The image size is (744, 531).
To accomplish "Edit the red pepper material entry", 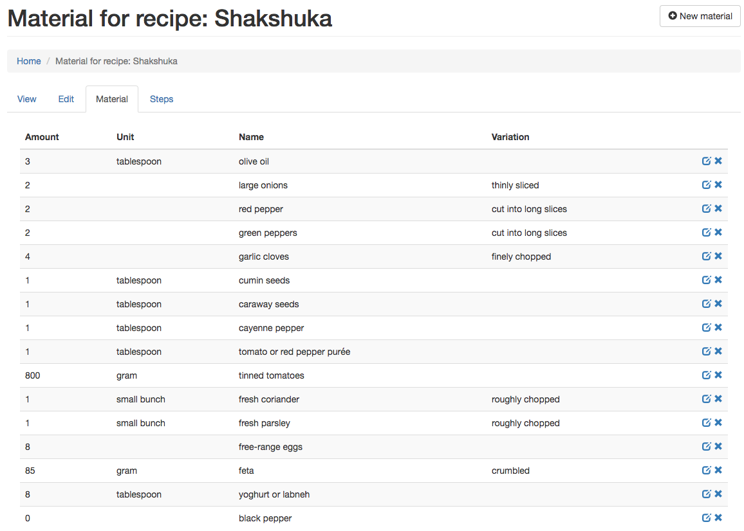I will pyautogui.click(x=706, y=209).
